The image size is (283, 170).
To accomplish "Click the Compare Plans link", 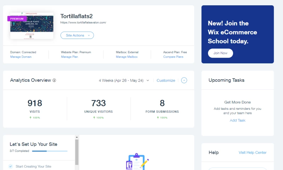I will (173, 57).
